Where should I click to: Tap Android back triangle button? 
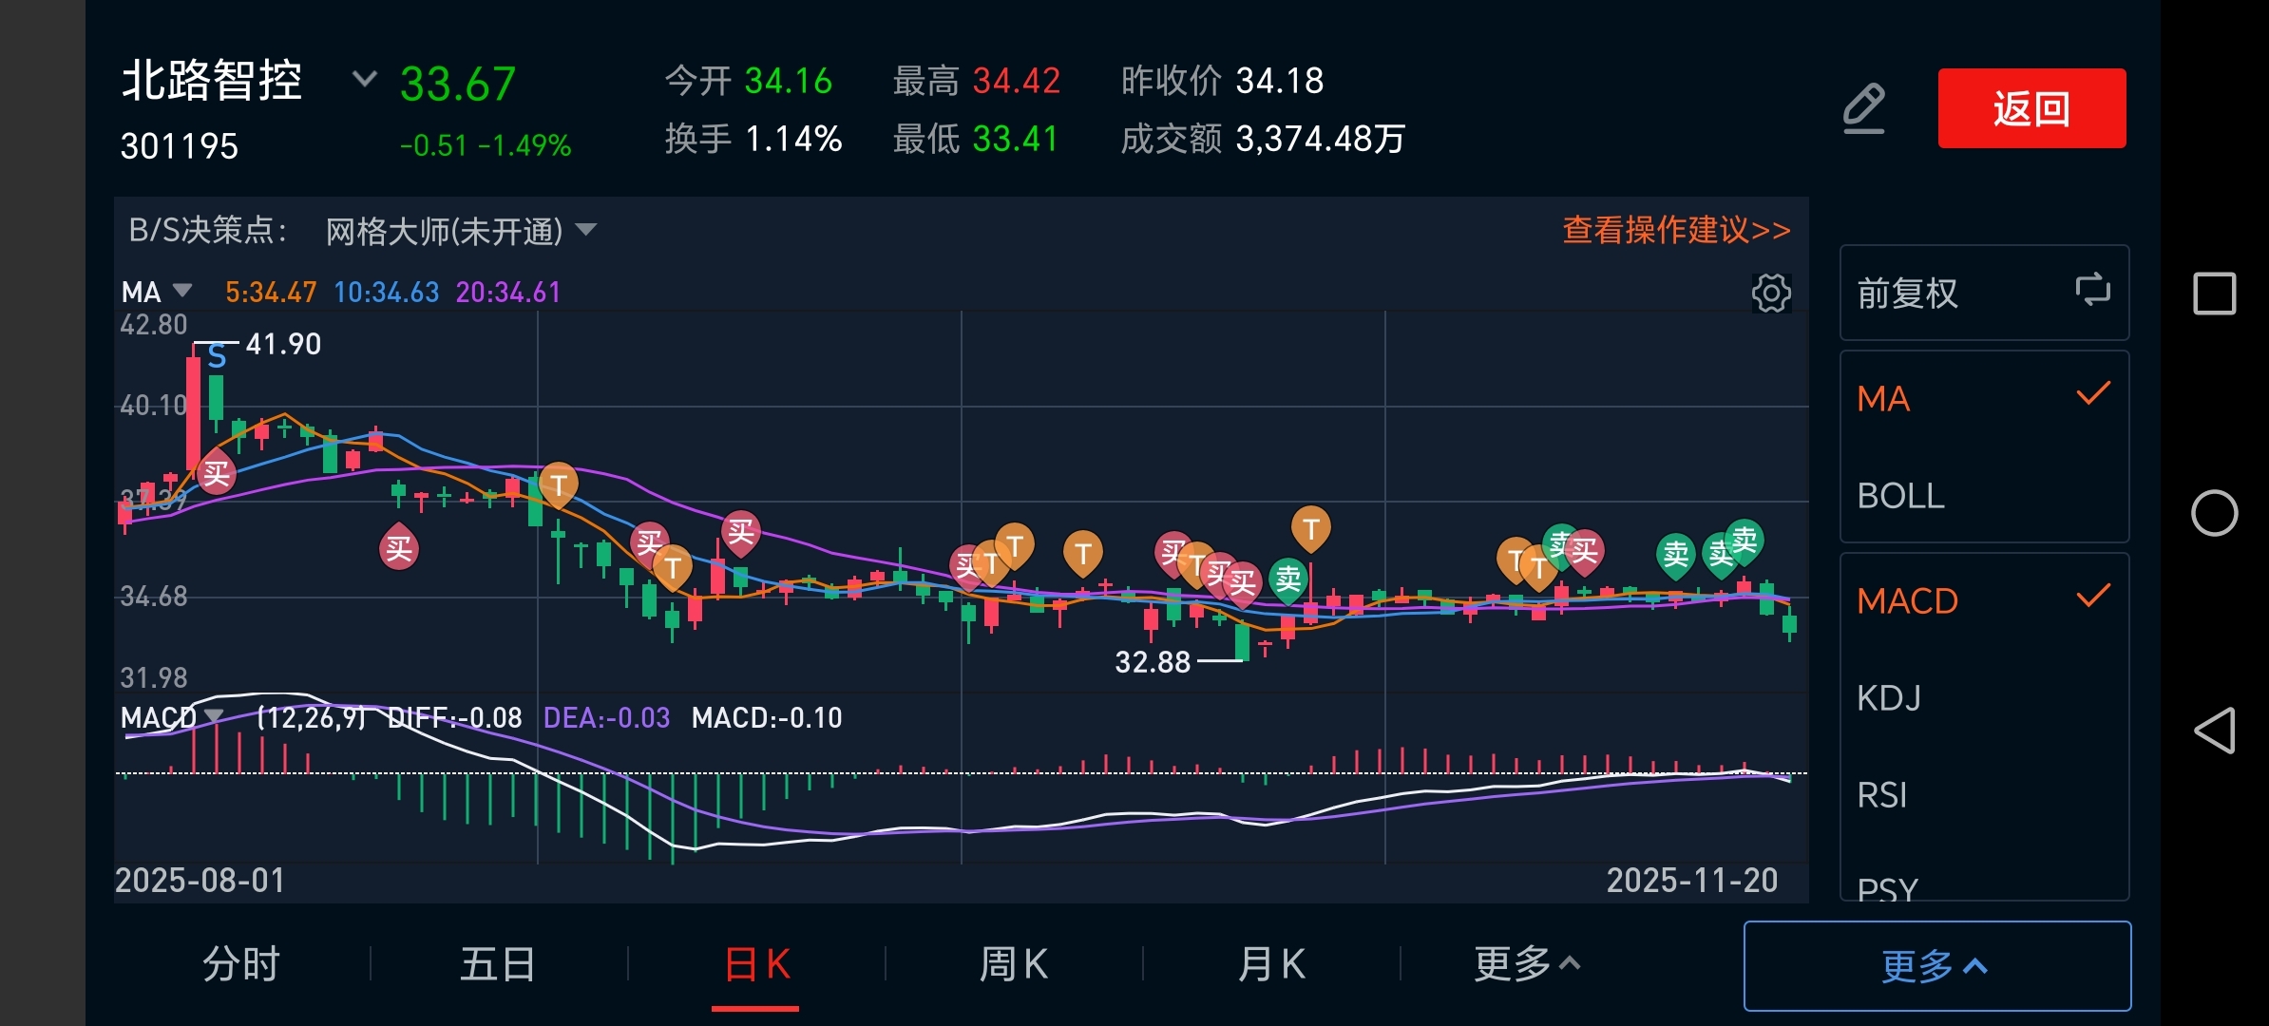pos(2214,731)
